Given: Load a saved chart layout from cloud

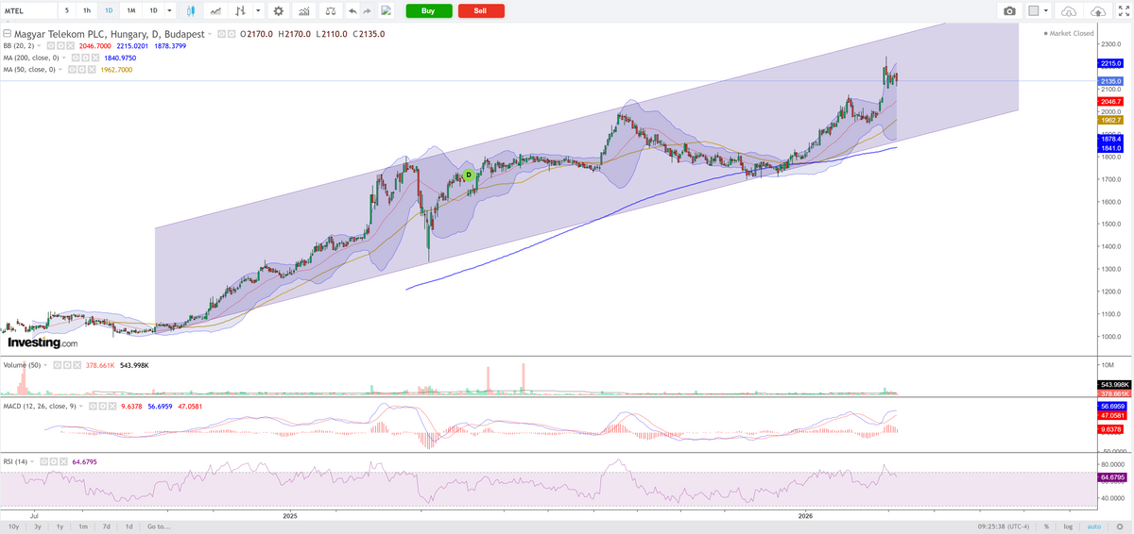Looking at the screenshot, I should [1069, 11].
